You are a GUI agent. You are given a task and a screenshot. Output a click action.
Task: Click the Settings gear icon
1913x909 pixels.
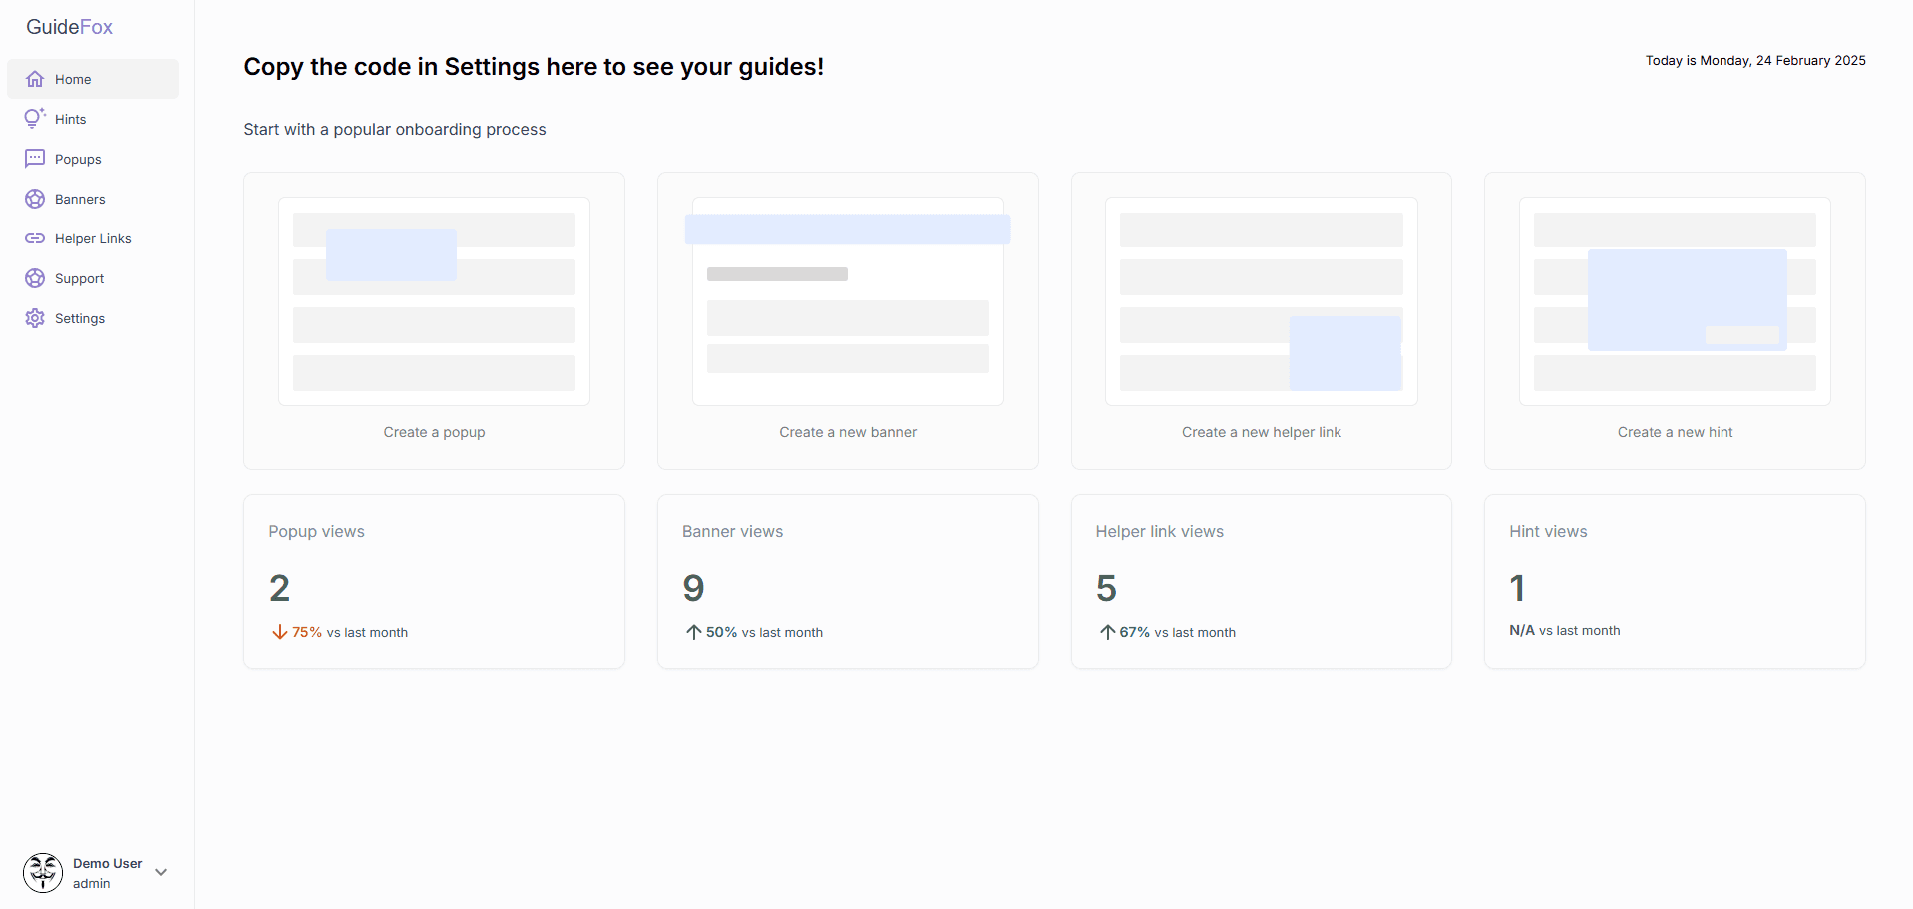[35, 318]
